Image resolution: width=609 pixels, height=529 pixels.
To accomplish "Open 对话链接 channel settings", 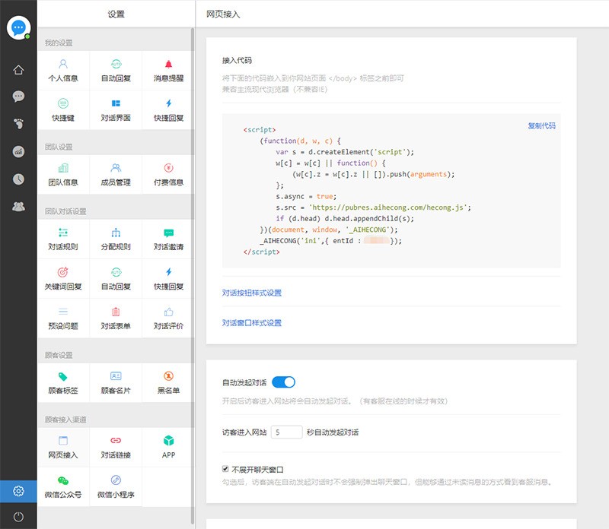I will coord(116,447).
